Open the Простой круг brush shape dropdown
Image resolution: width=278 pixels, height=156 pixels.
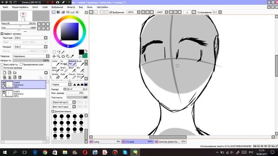[74, 102]
